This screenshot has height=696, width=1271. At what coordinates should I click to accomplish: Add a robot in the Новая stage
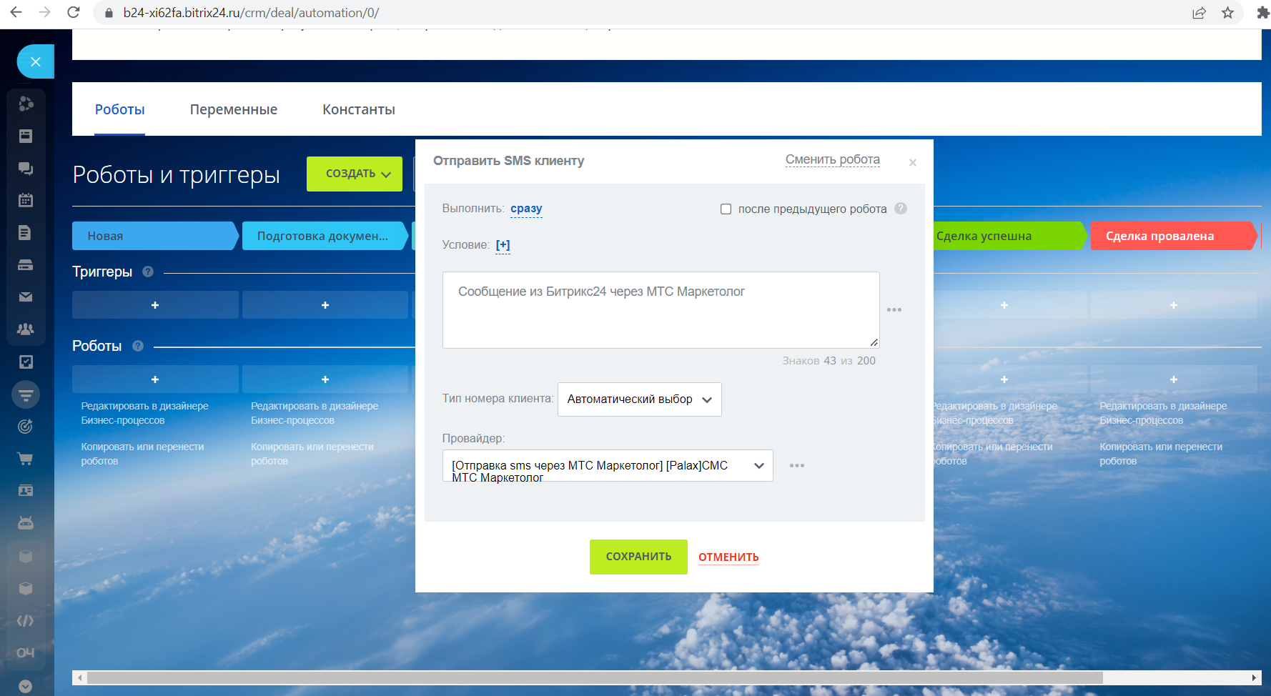click(155, 379)
